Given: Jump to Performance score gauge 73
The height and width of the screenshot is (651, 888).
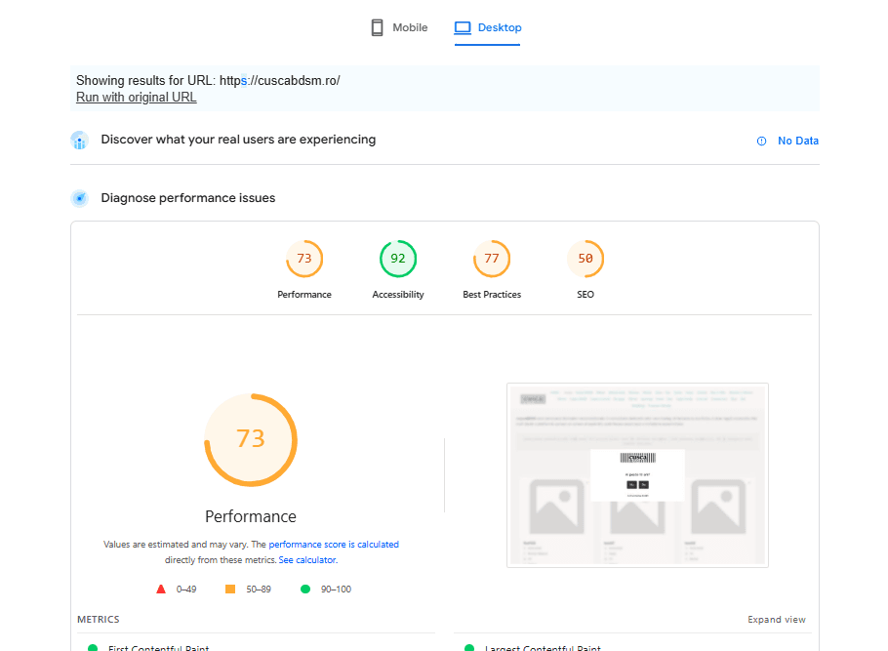Looking at the screenshot, I should click(304, 259).
